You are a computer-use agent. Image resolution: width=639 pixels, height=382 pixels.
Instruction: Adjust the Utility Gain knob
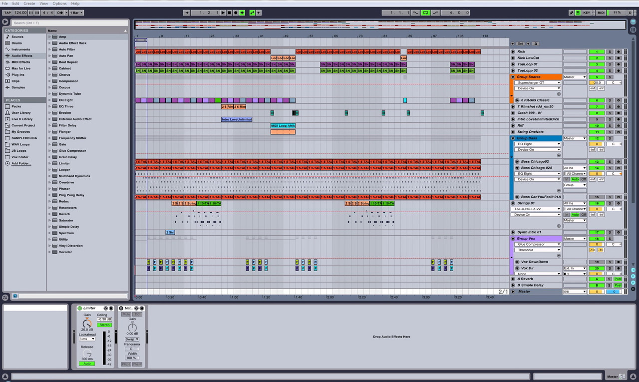[132, 327]
